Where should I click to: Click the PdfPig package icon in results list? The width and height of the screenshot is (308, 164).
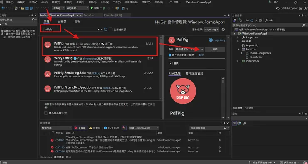pos(47,45)
